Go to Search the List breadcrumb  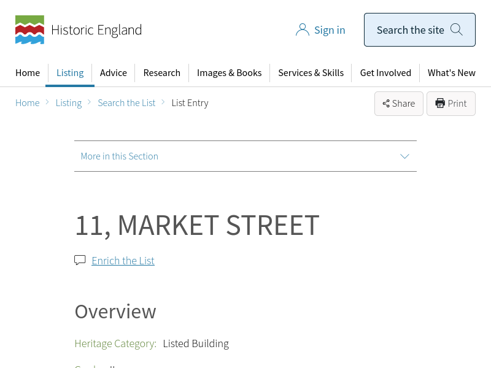pyautogui.click(x=126, y=103)
